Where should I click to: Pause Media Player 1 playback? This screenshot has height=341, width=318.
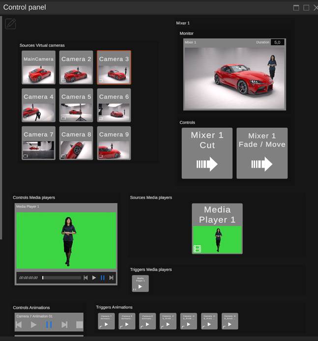103,278
